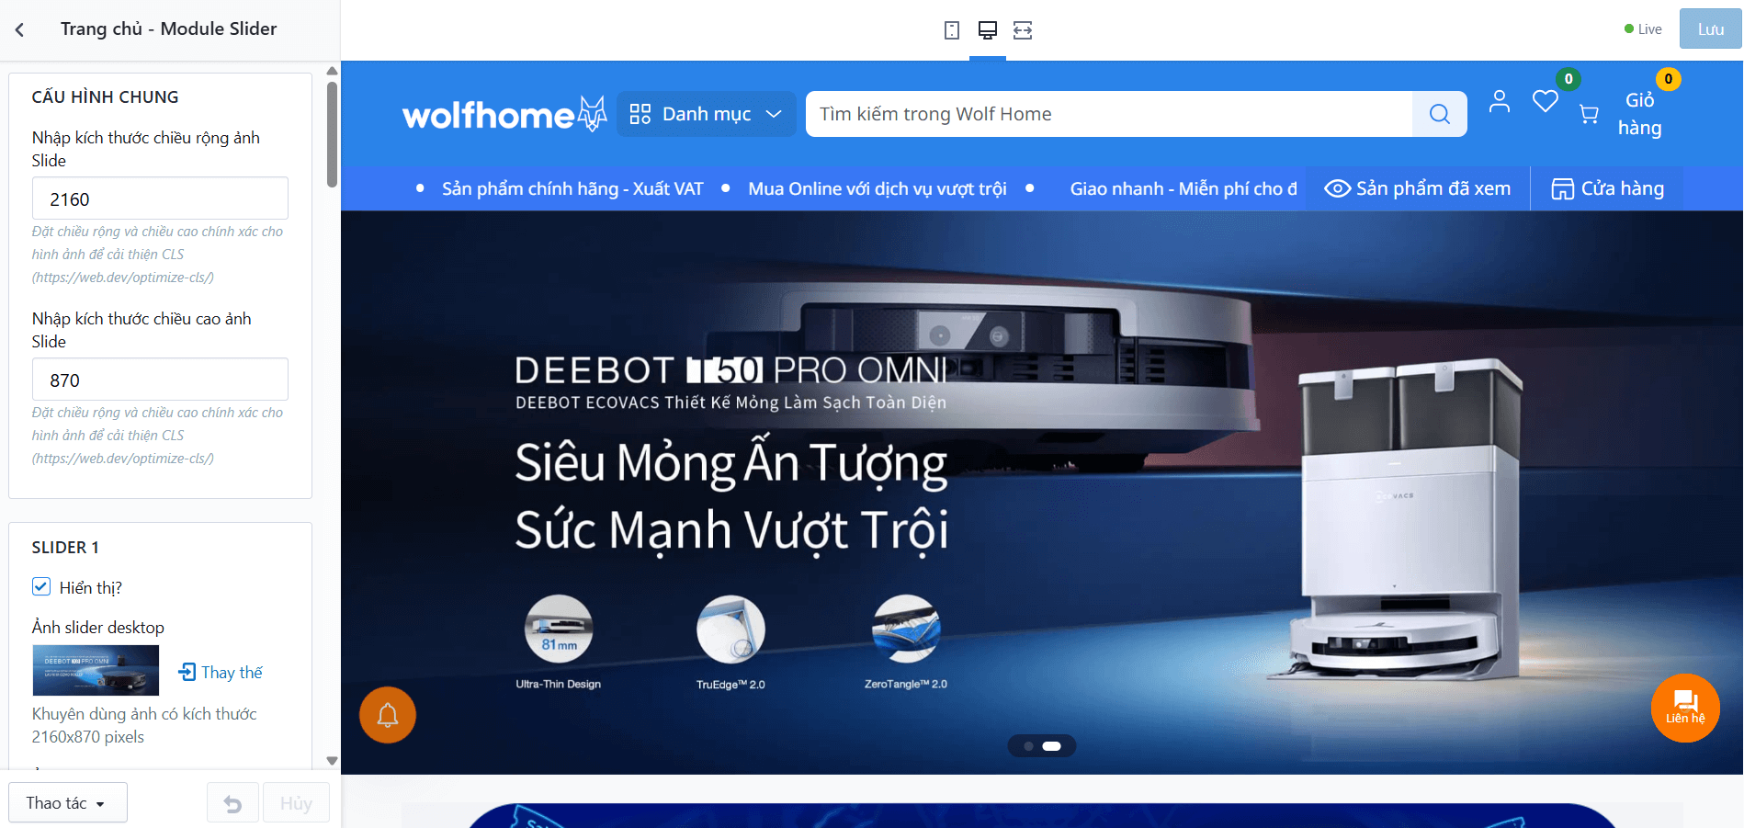
Task: Click the slide height input 870
Action: tap(160, 380)
